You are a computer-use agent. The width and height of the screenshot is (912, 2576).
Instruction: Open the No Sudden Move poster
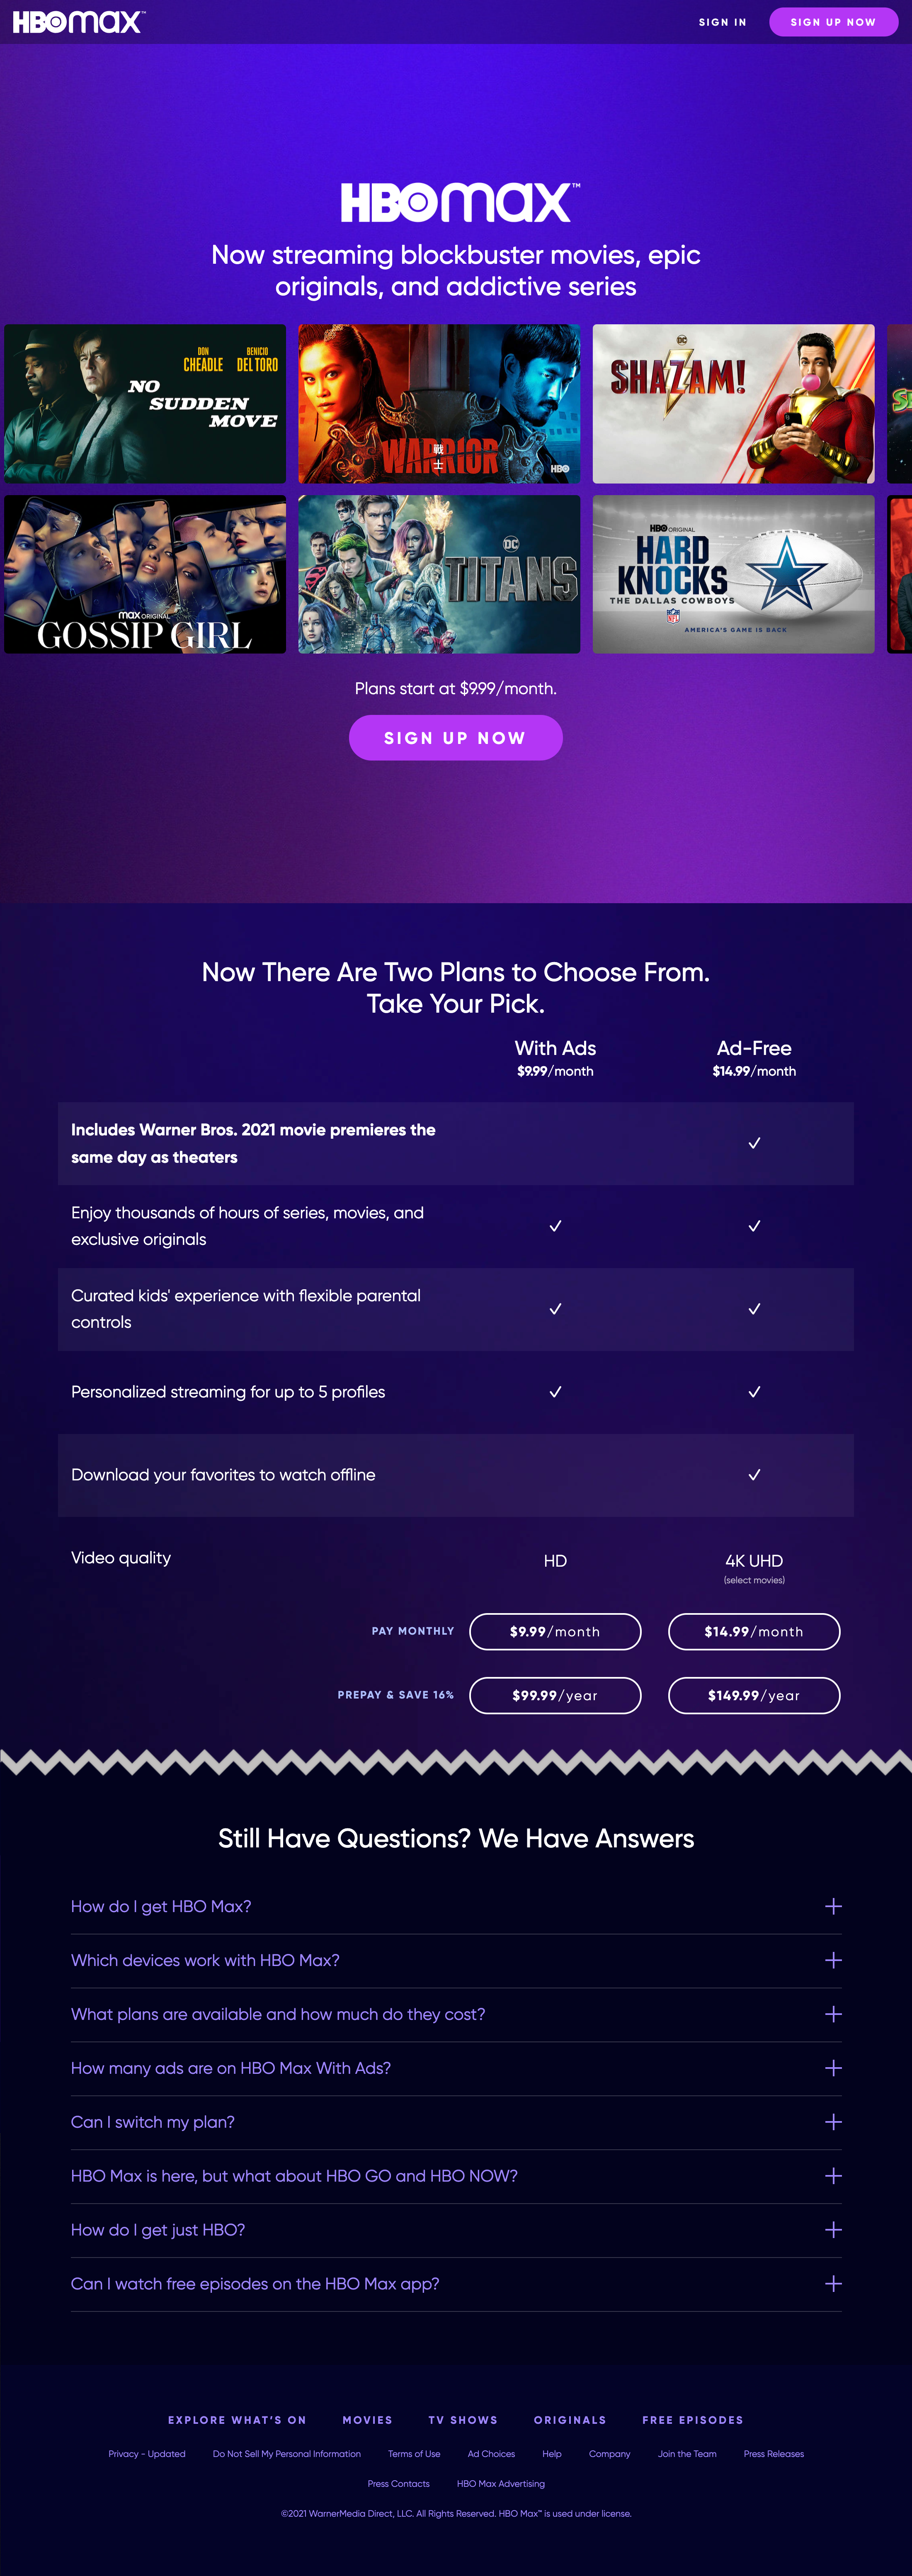click(145, 404)
